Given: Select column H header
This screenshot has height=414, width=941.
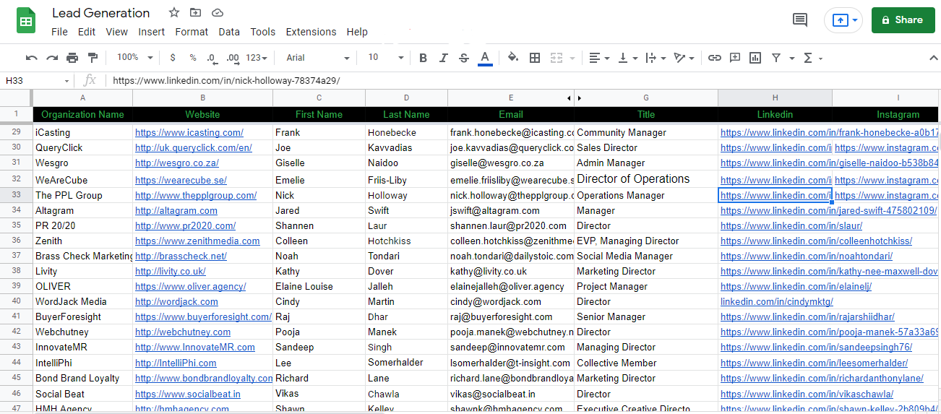Looking at the screenshot, I should [775, 98].
